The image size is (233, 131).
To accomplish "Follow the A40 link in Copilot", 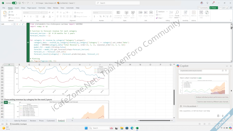I will point(200,78).
